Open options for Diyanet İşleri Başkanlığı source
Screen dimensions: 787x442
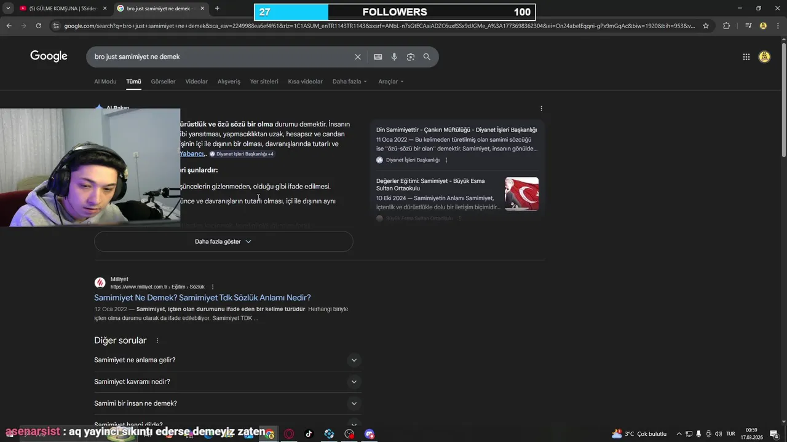pyautogui.click(x=446, y=160)
